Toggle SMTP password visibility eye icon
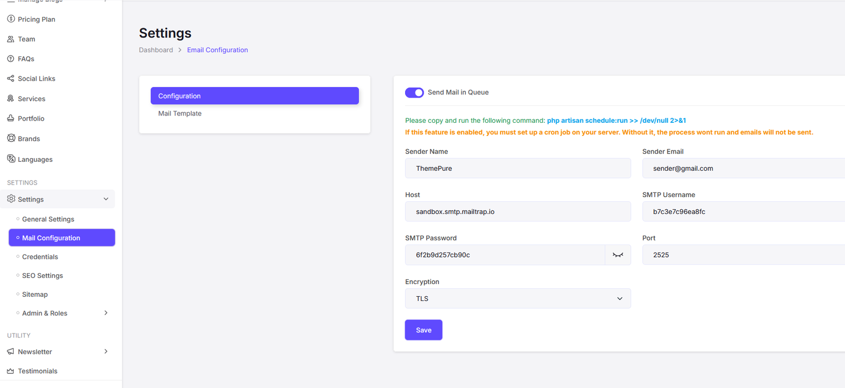The height and width of the screenshot is (388, 845). pyautogui.click(x=617, y=255)
